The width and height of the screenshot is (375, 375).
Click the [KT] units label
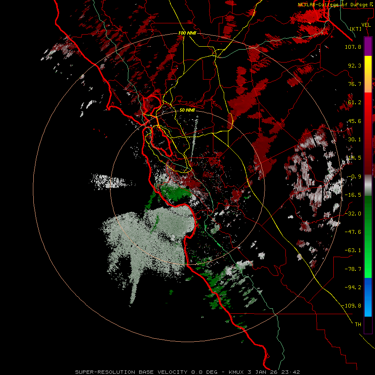point(356,29)
